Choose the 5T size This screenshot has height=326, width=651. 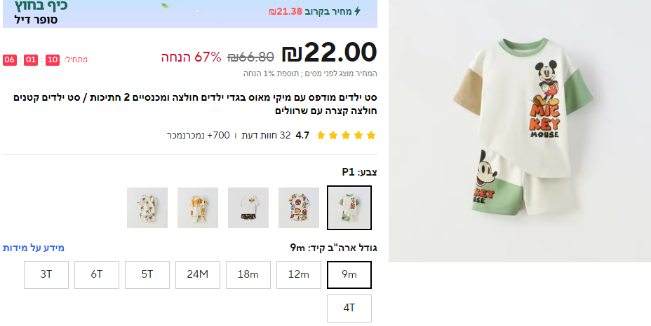(147, 275)
